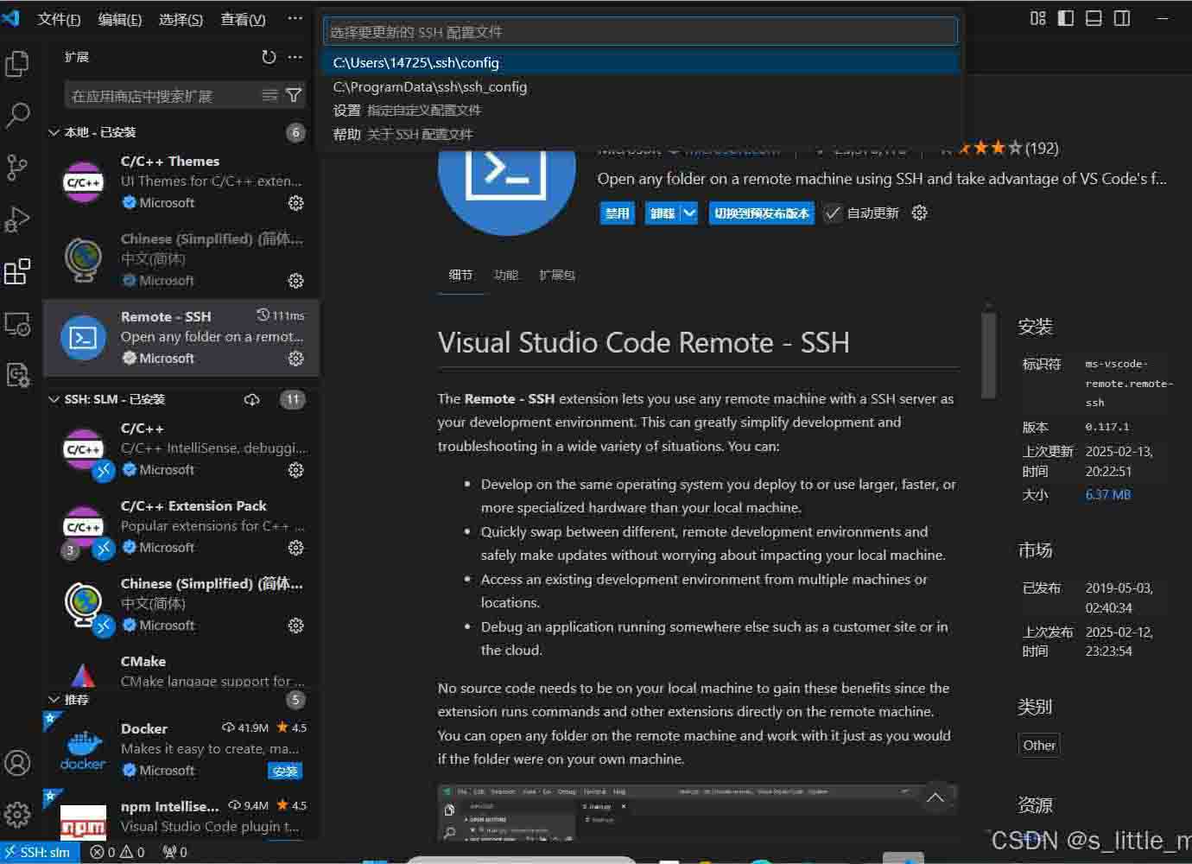The image size is (1192, 864).
Task: Open the Search view icon
Action: (x=17, y=115)
